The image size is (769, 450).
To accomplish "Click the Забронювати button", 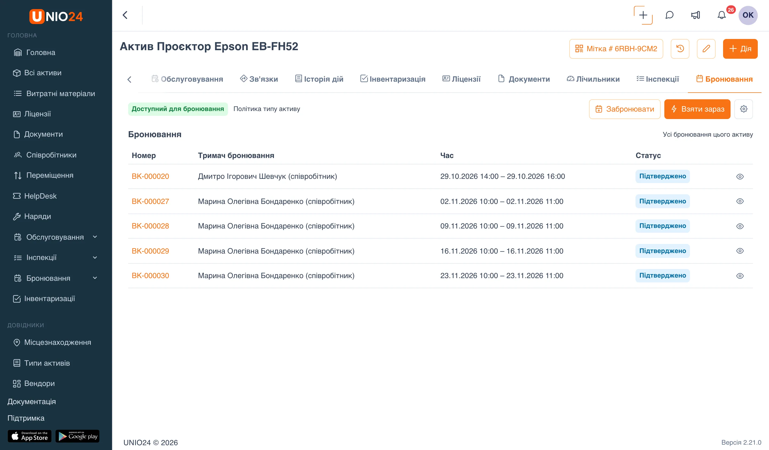I will 624,109.
